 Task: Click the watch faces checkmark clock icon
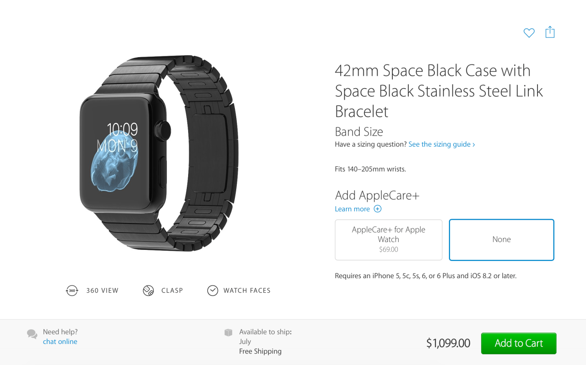tap(212, 291)
